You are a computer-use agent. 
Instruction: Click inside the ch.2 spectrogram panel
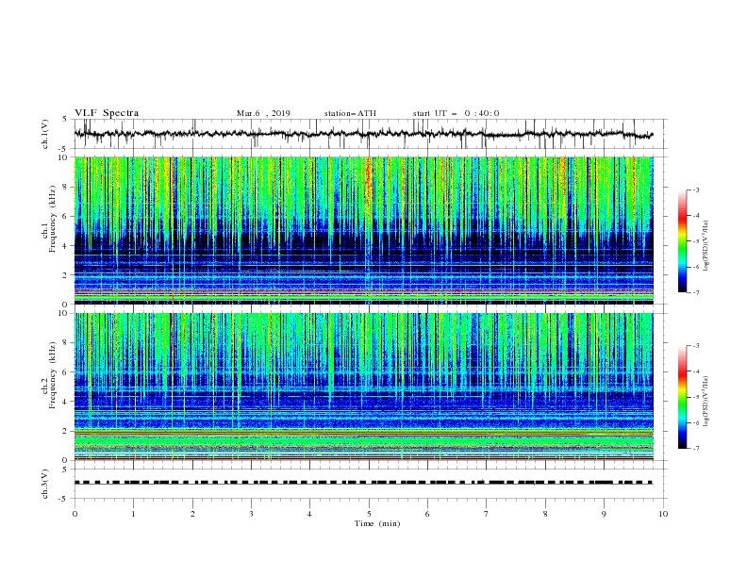point(363,387)
